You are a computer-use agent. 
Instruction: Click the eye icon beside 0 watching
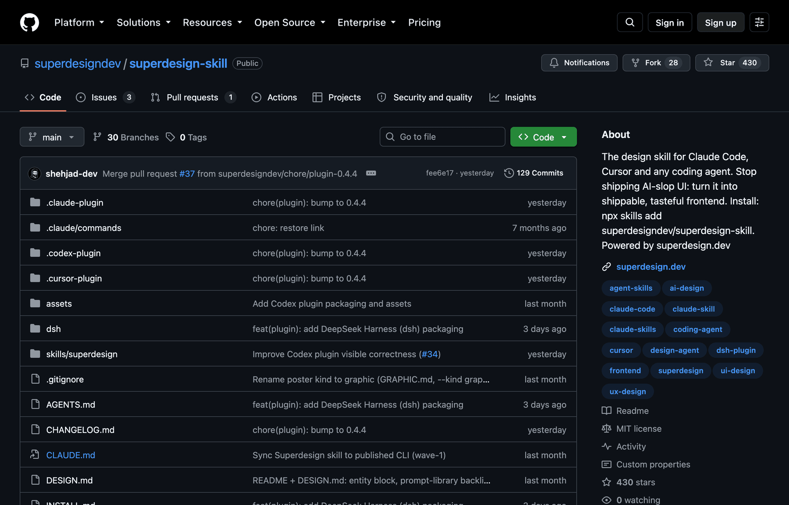click(x=607, y=500)
